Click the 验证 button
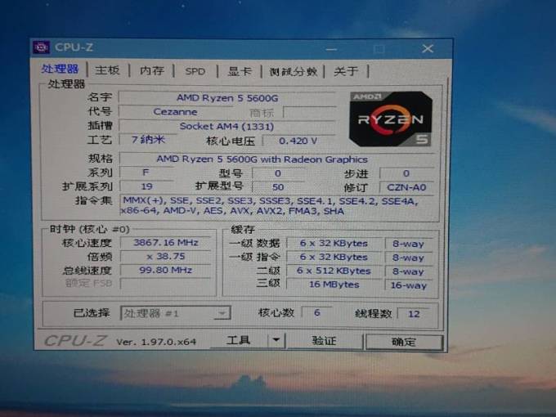This screenshot has width=556, height=417. [x=324, y=341]
